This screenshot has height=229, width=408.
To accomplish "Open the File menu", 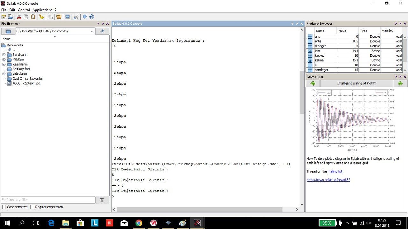I will [x=4, y=10].
